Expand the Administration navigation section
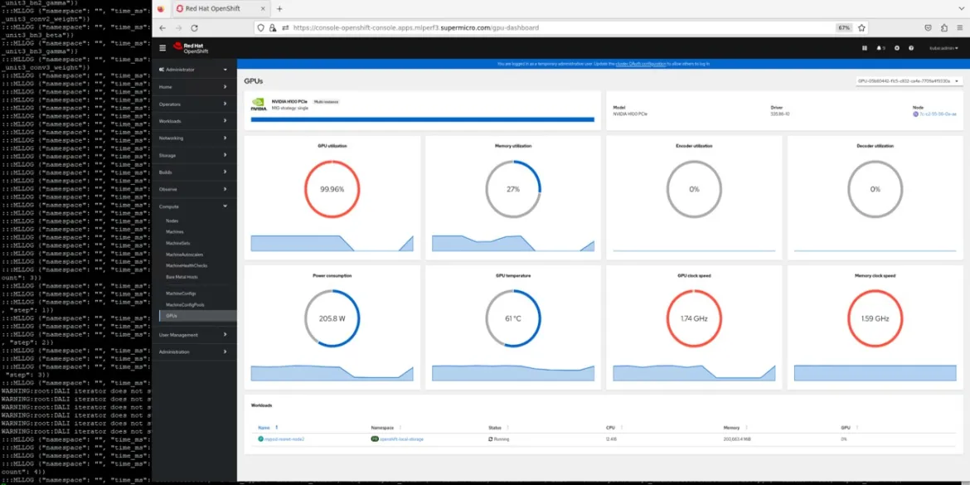 coord(194,352)
